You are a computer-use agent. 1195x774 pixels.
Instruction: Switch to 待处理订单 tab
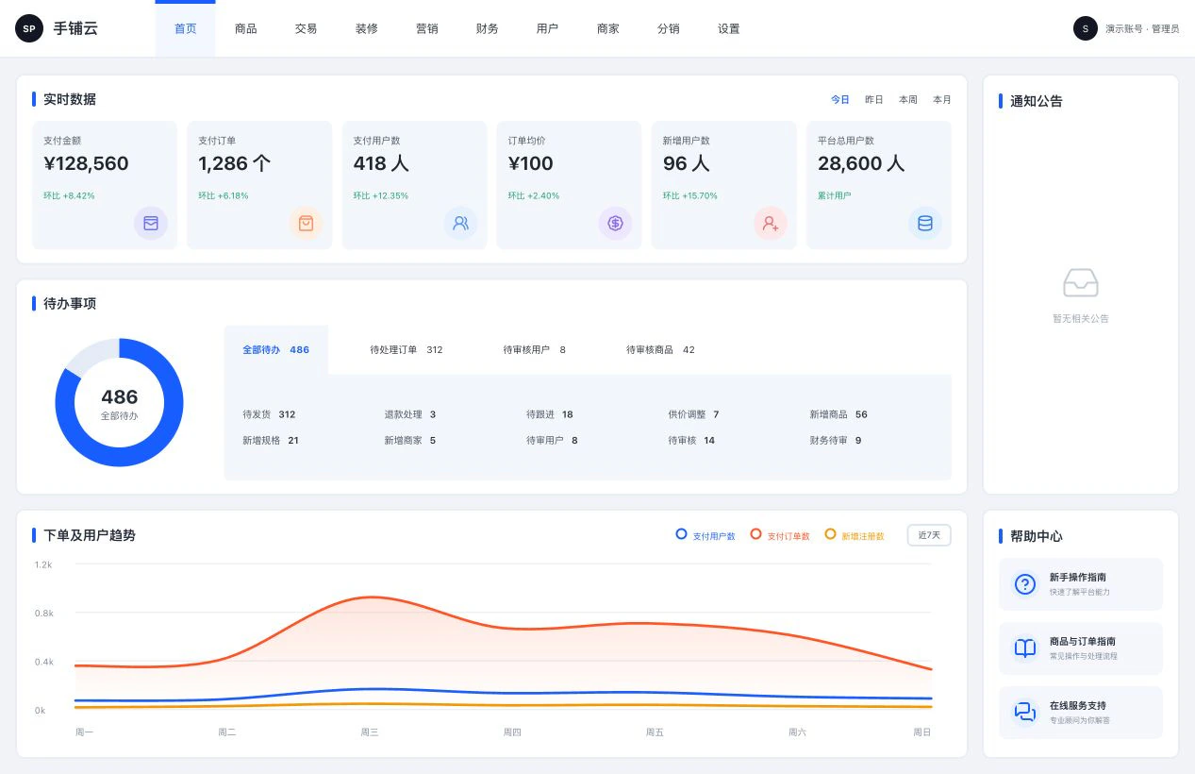(x=407, y=349)
